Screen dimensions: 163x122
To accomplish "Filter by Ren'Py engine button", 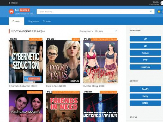I will 145,89.
